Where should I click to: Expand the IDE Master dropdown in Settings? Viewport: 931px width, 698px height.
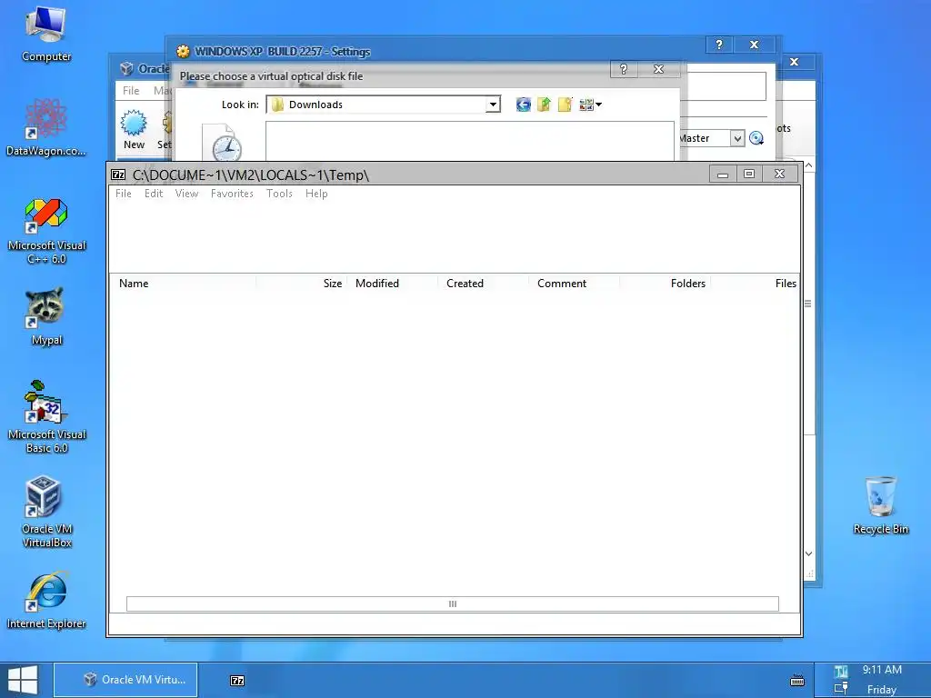coord(736,138)
